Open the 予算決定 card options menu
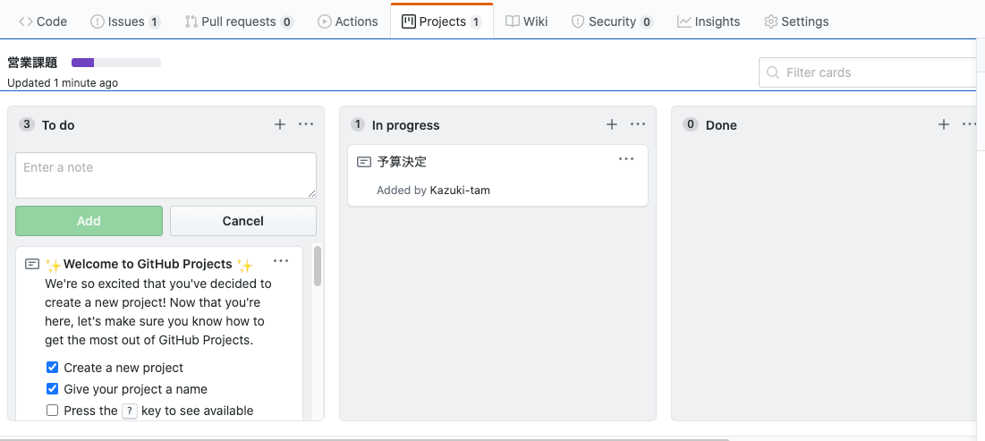The height and width of the screenshot is (441, 985). pyautogui.click(x=626, y=159)
